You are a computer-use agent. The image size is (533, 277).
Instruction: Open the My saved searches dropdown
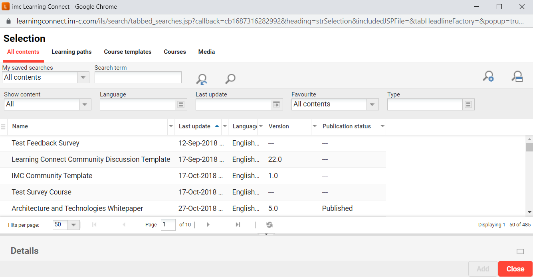pyautogui.click(x=83, y=77)
